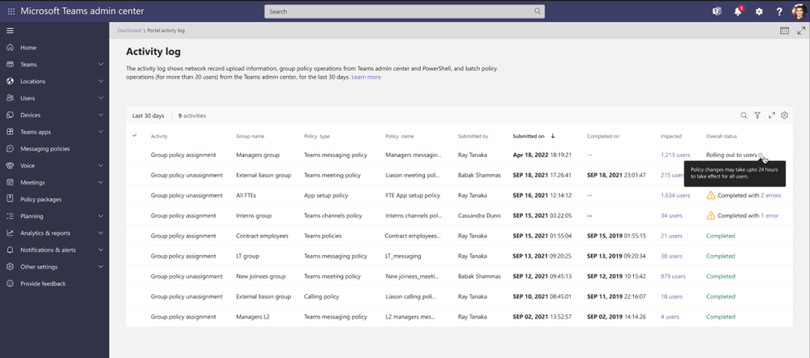
Task: Click the Submitted on sort arrow
Action: pos(553,136)
